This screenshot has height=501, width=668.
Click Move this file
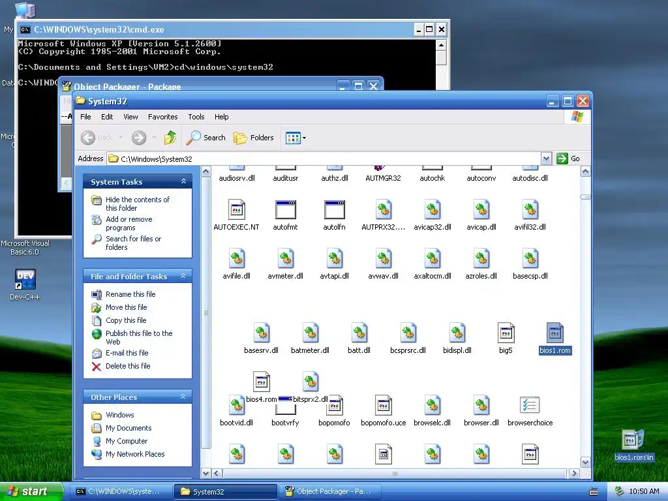click(126, 307)
